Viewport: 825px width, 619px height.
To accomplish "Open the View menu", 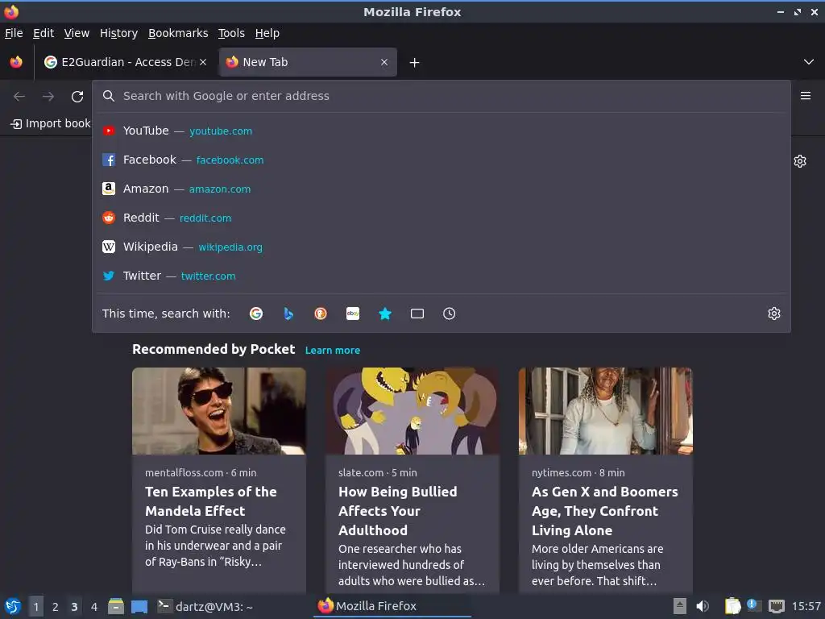I will [77, 33].
